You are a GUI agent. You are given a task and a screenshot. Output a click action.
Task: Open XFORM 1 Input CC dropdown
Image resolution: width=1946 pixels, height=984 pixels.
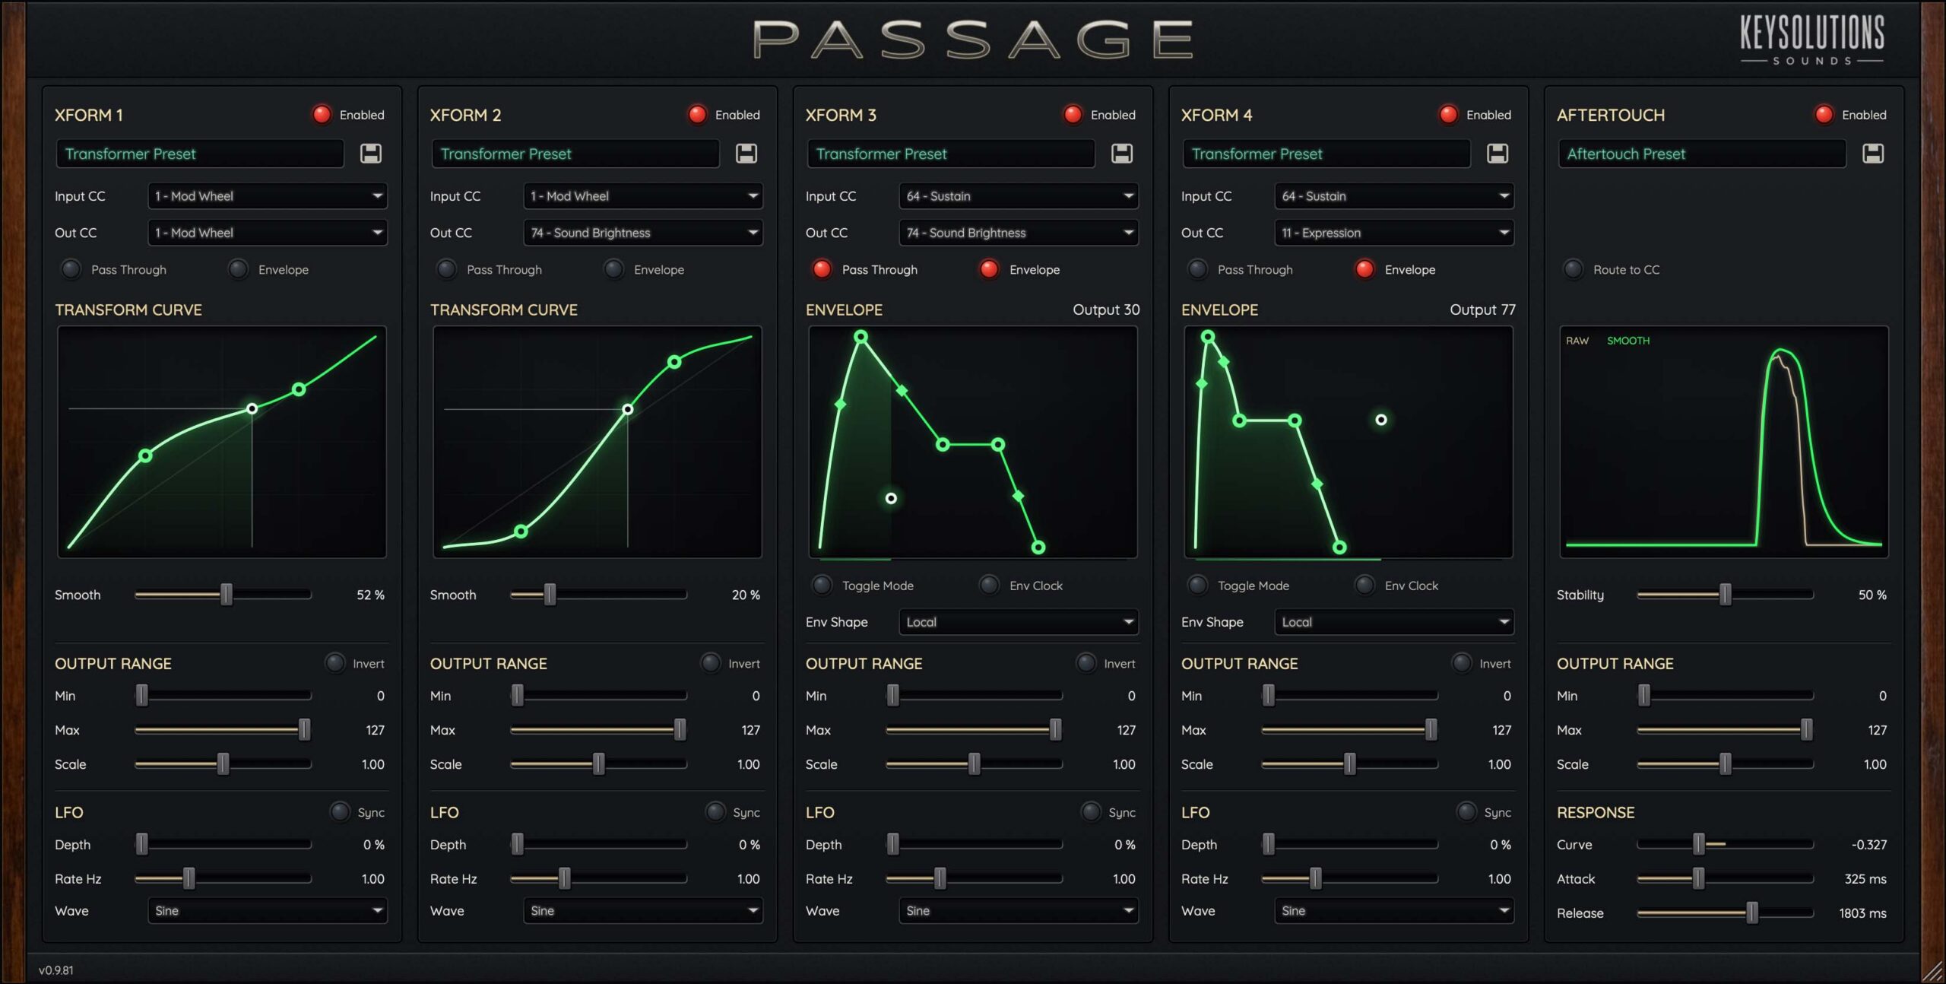click(x=268, y=196)
